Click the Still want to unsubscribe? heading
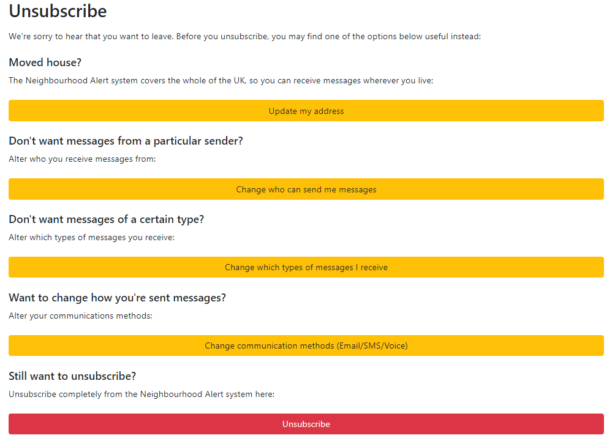The image size is (615, 446). point(72,376)
